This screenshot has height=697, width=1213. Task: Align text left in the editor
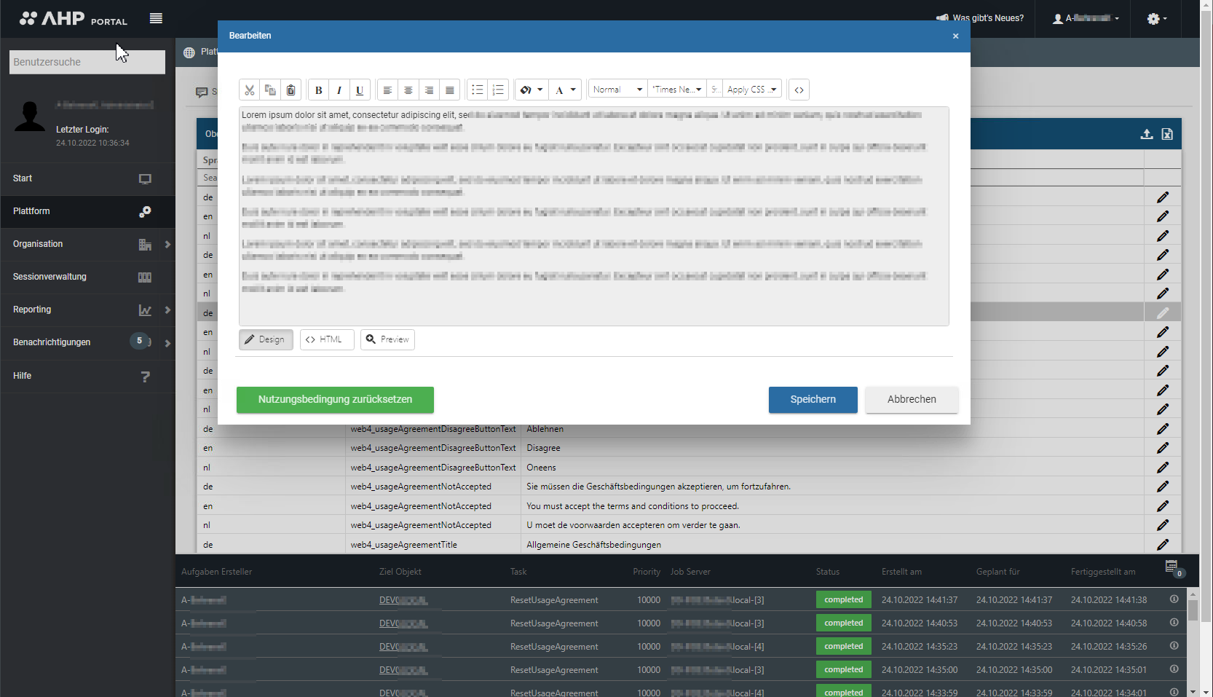(387, 90)
